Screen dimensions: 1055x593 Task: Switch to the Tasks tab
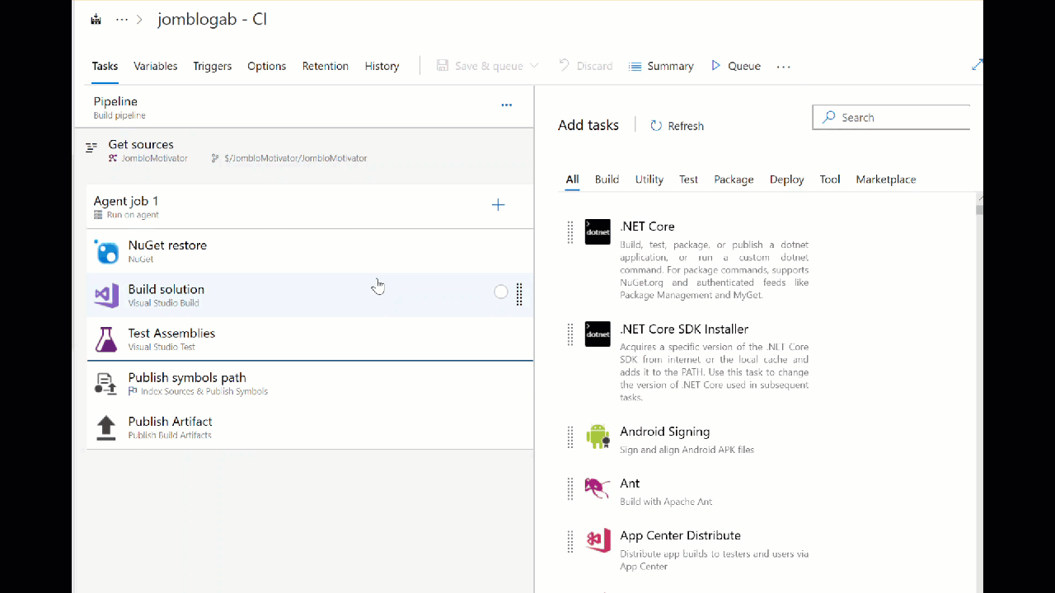[105, 66]
